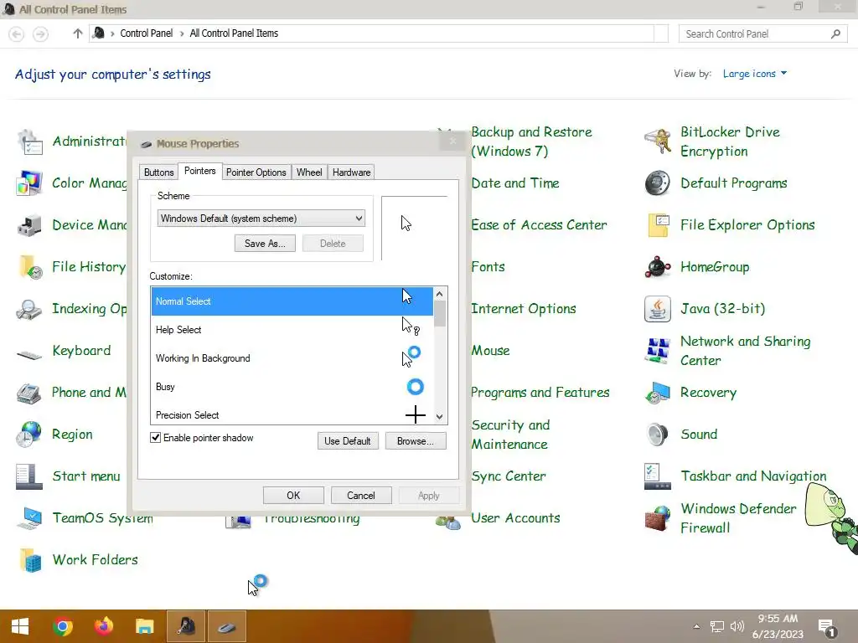
Task: Open the Mouse link in Control Panel
Action: [x=491, y=351]
